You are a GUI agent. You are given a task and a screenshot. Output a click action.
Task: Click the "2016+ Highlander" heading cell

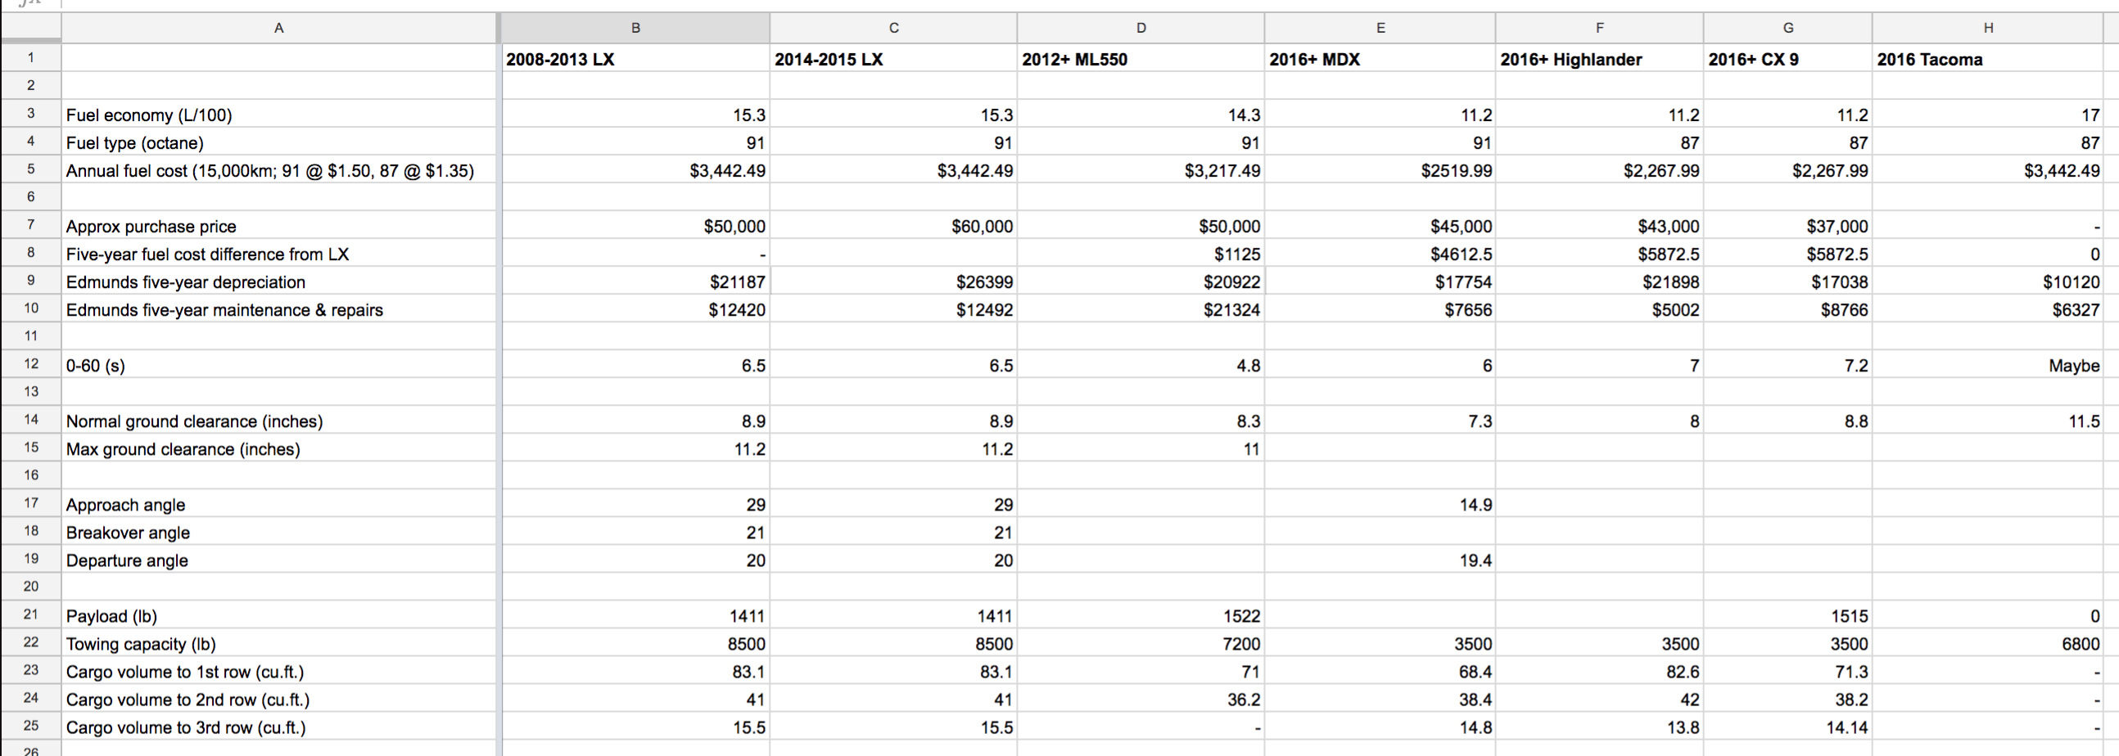pos(1599,58)
